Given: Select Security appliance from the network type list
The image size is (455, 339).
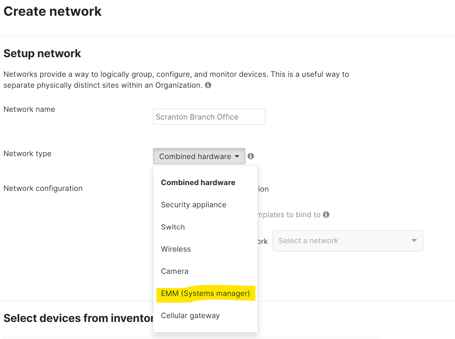Looking at the screenshot, I should tap(194, 205).
